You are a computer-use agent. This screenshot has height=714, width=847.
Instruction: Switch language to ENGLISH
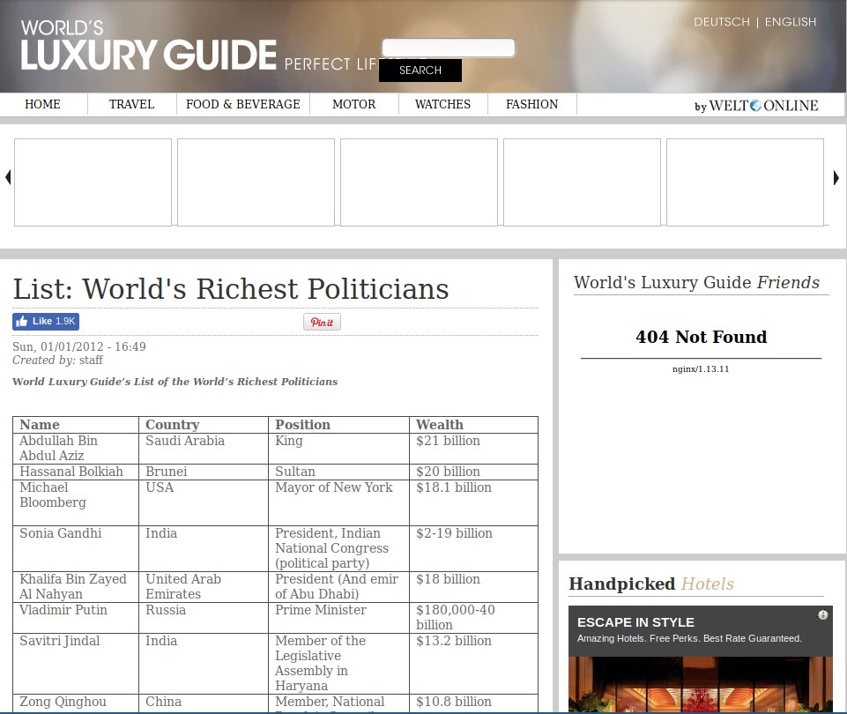click(x=791, y=22)
